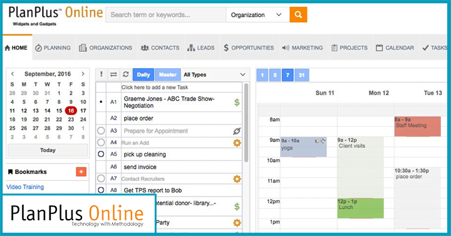Switch to the CALENDAR tab
The width and height of the screenshot is (451, 236).
coord(395,48)
